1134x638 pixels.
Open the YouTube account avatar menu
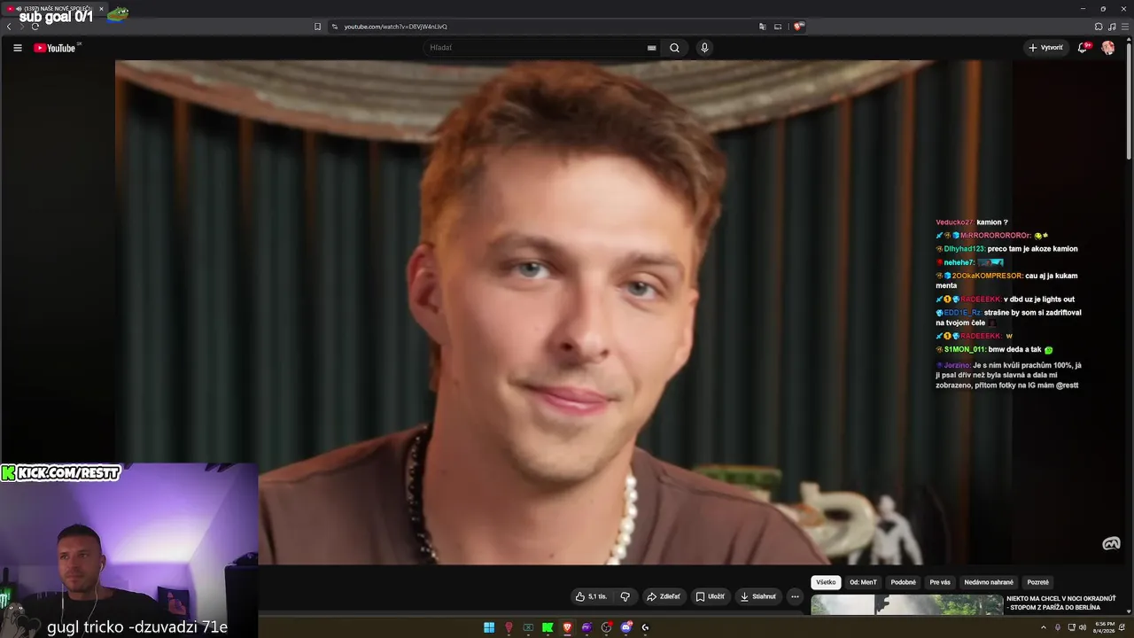pyautogui.click(x=1107, y=48)
